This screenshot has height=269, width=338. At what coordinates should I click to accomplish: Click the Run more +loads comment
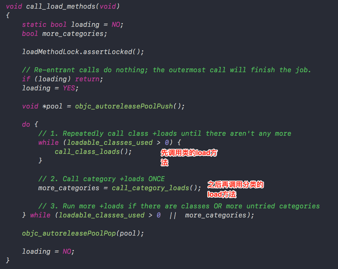179,206
